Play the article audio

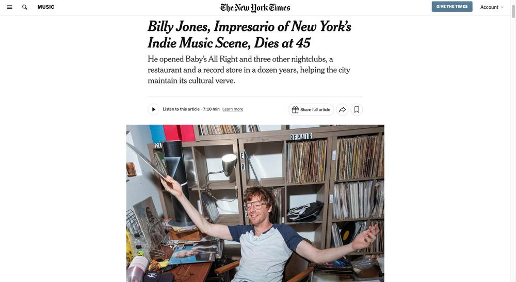coord(153,109)
